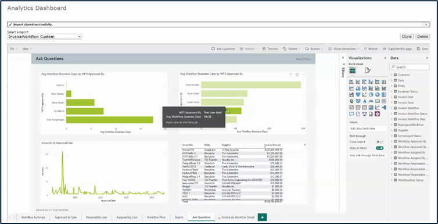This screenshot has width=438, height=224.
Task: Pick the trophy metrics visual icon
Action: [365, 114]
